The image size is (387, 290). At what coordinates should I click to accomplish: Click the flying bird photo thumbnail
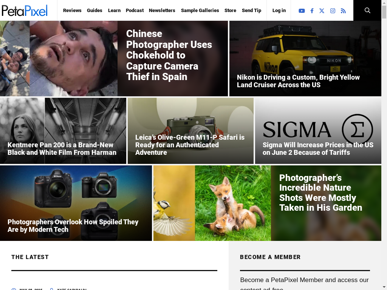tap(174, 203)
